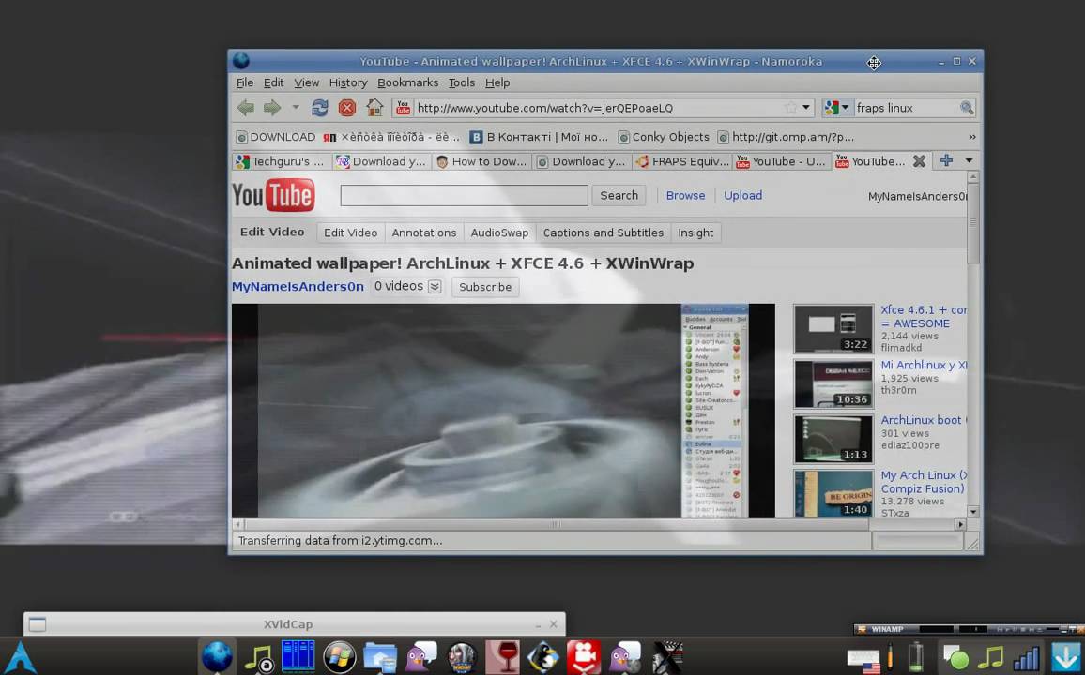
Task: Open the AudioSwap tab
Action: (x=499, y=232)
